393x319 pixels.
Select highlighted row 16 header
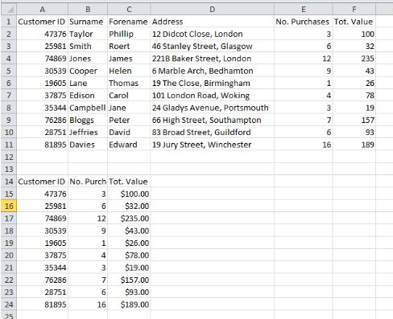9,206
